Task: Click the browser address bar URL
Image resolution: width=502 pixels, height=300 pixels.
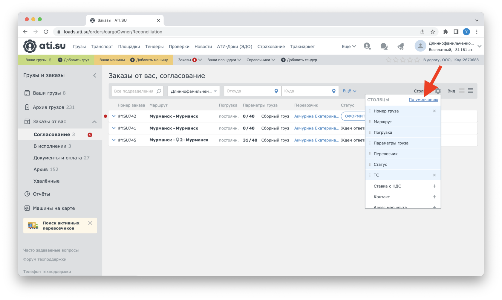Action: (113, 32)
